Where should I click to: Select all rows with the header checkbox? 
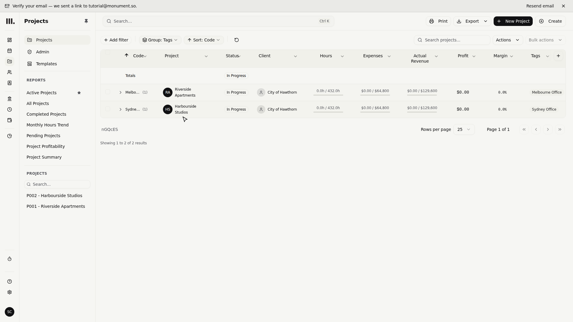click(108, 52)
